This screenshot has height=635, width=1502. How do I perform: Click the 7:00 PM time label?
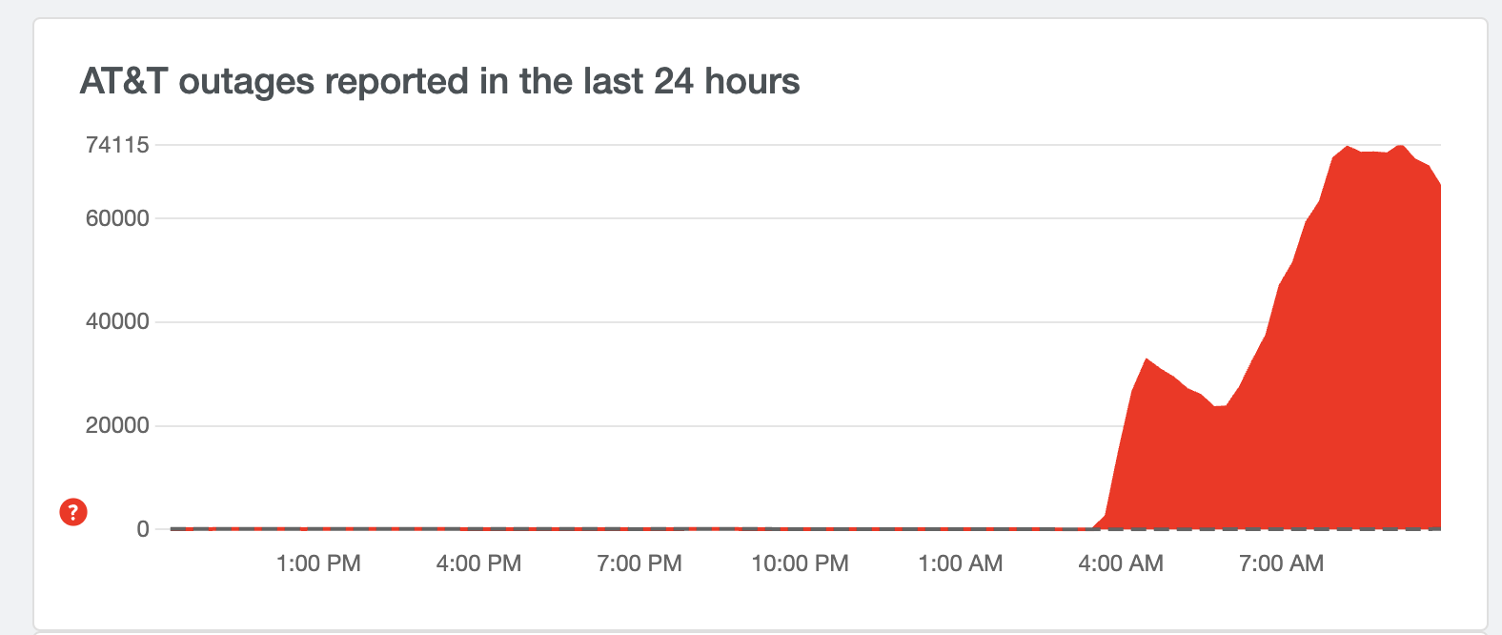pos(639,563)
